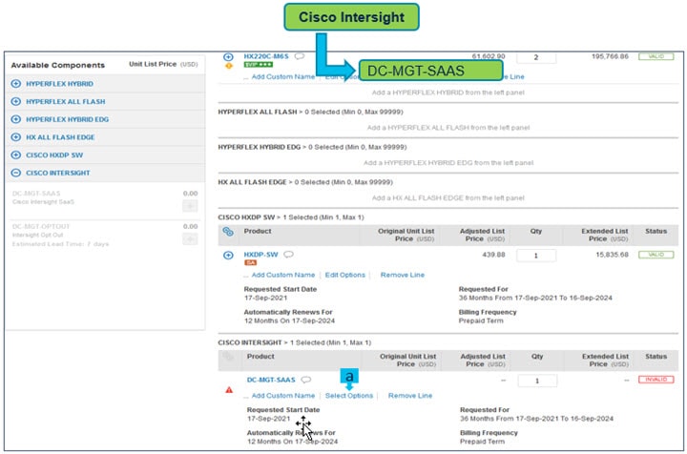The height and width of the screenshot is (454, 687).
Task: Click green badge under HX220C-M6S
Action: [x=258, y=65]
